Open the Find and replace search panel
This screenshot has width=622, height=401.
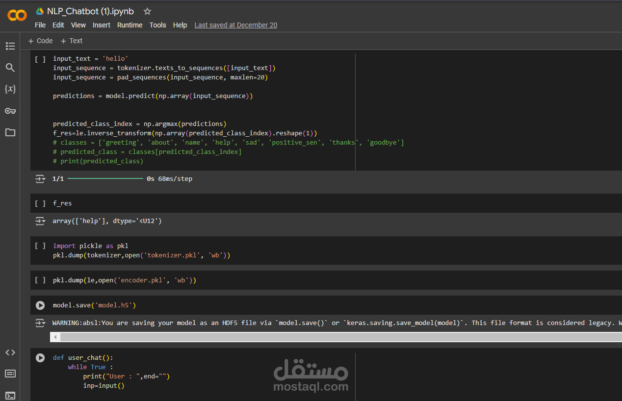coord(10,68)
